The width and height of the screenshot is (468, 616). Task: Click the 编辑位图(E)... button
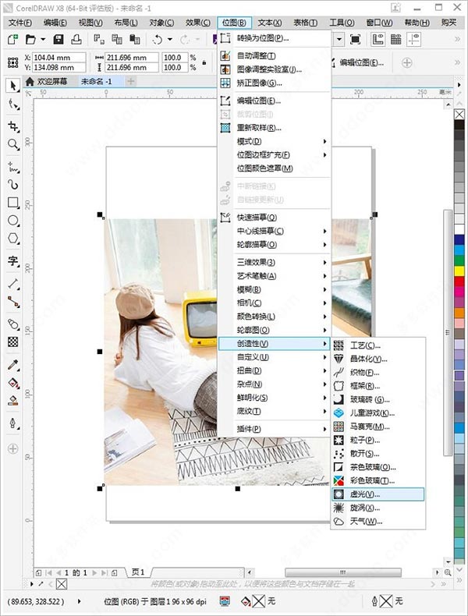point(357,62)
